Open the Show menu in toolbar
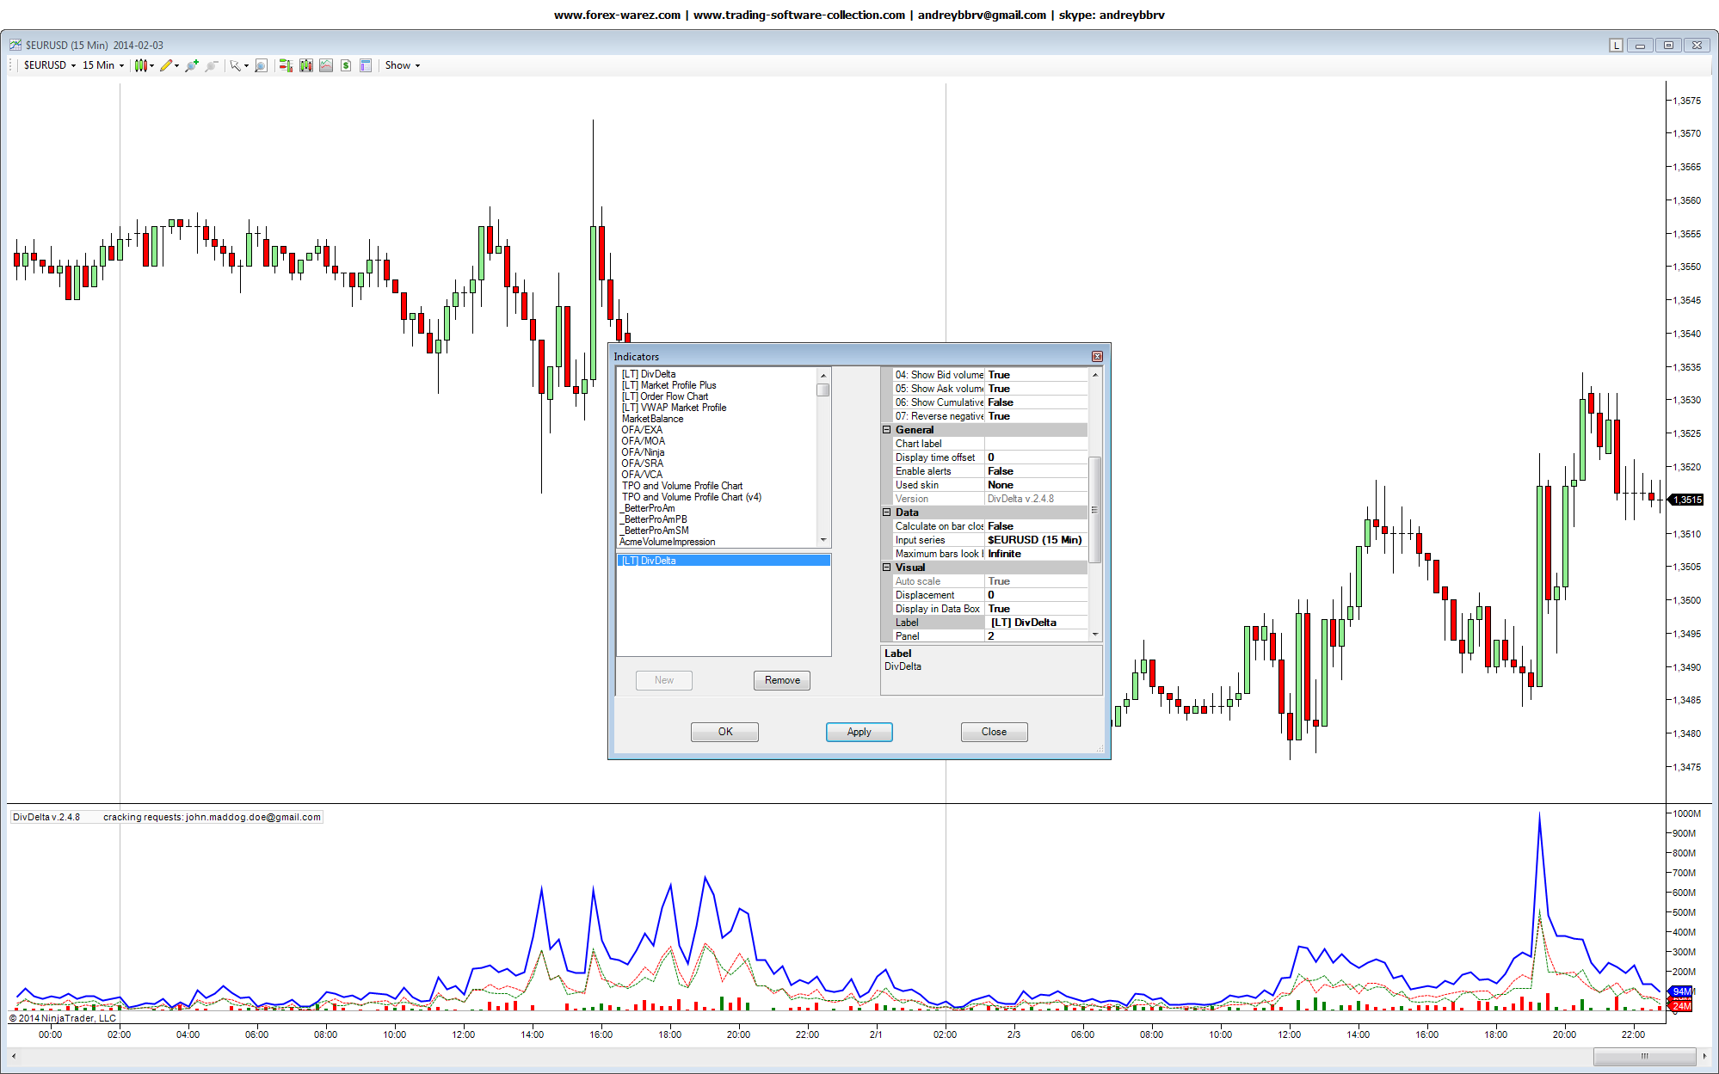Viewport: 1719px width, 1074px height. pos(402,65)
